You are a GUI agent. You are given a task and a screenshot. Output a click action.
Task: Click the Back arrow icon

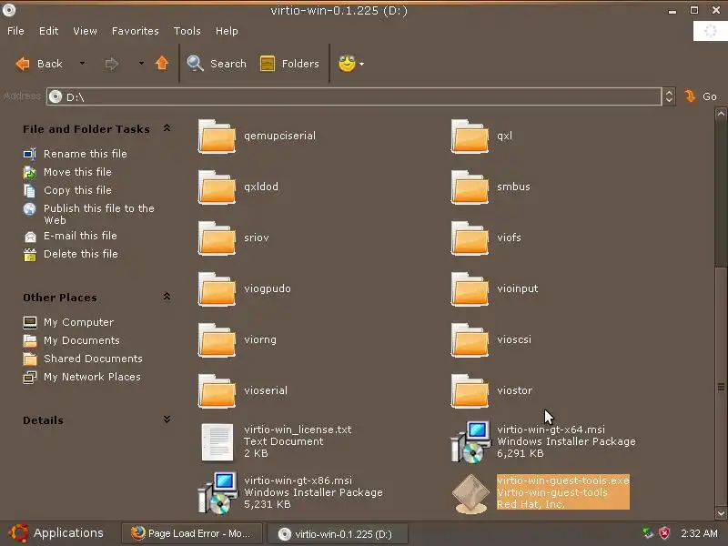click(x=22, y=63)
